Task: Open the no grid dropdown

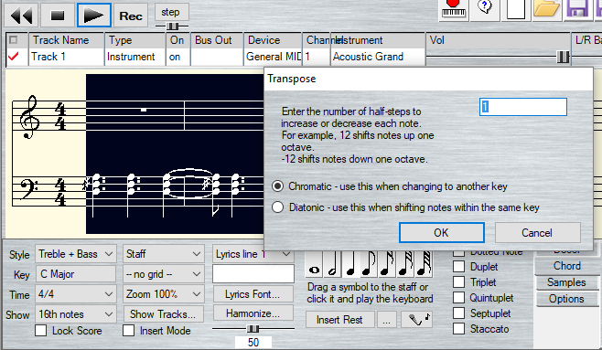Action: click(x=164, y=274)
